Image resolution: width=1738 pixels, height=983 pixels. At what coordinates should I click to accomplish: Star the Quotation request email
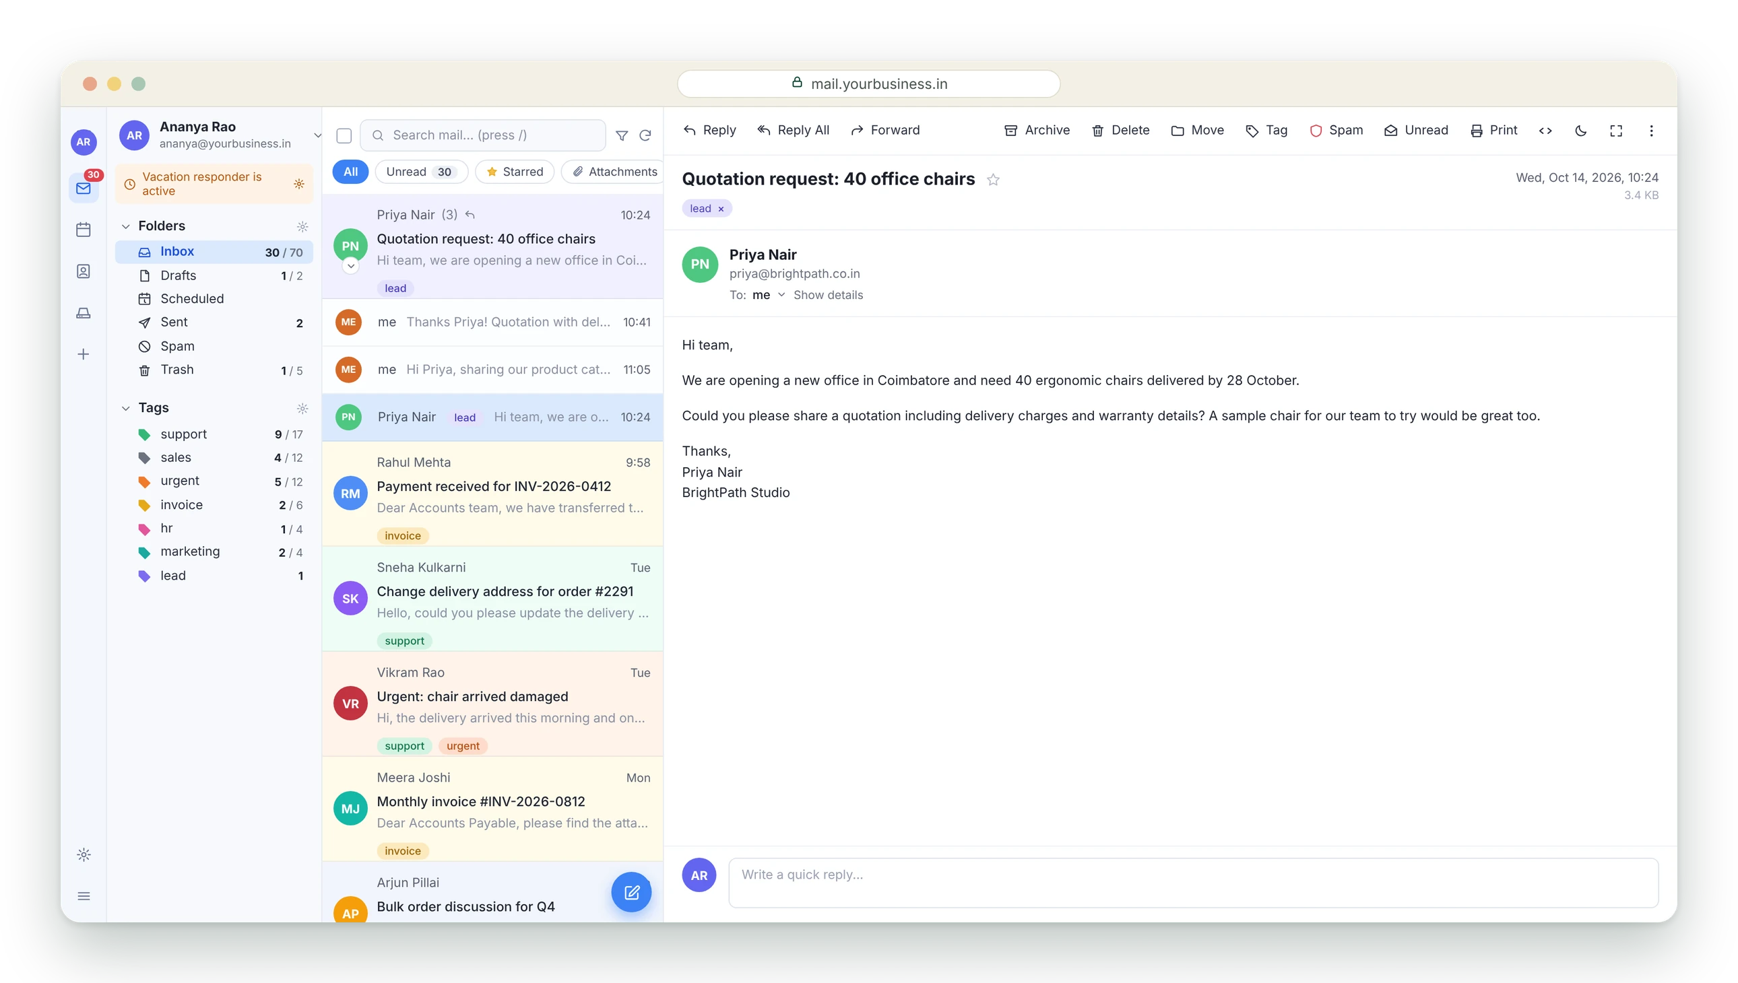pyautogui.click(x=992, y=180)
